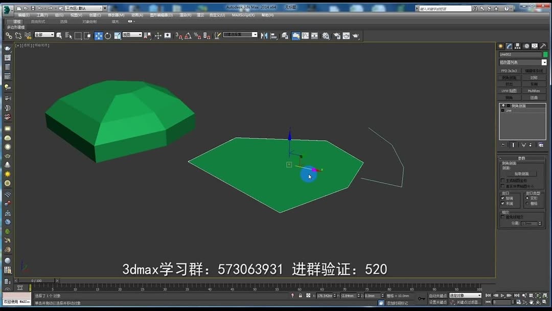Open the 修改器 menu

coord(116,15)
